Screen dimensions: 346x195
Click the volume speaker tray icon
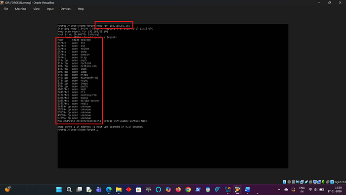315,190
